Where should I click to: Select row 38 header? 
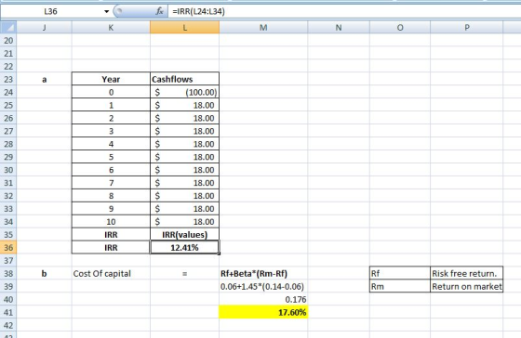(8, 273)
